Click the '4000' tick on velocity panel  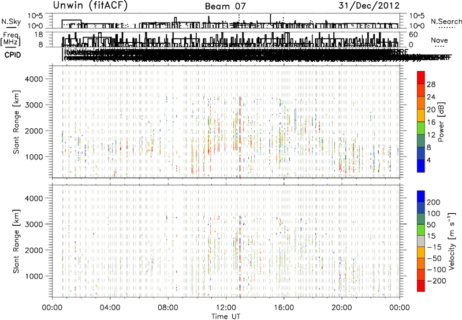point(33,198)
